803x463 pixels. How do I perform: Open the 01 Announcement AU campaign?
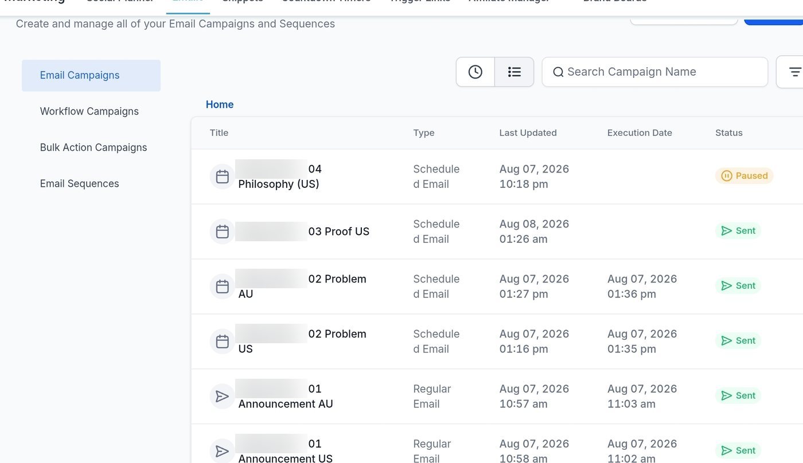coord(285,397)
